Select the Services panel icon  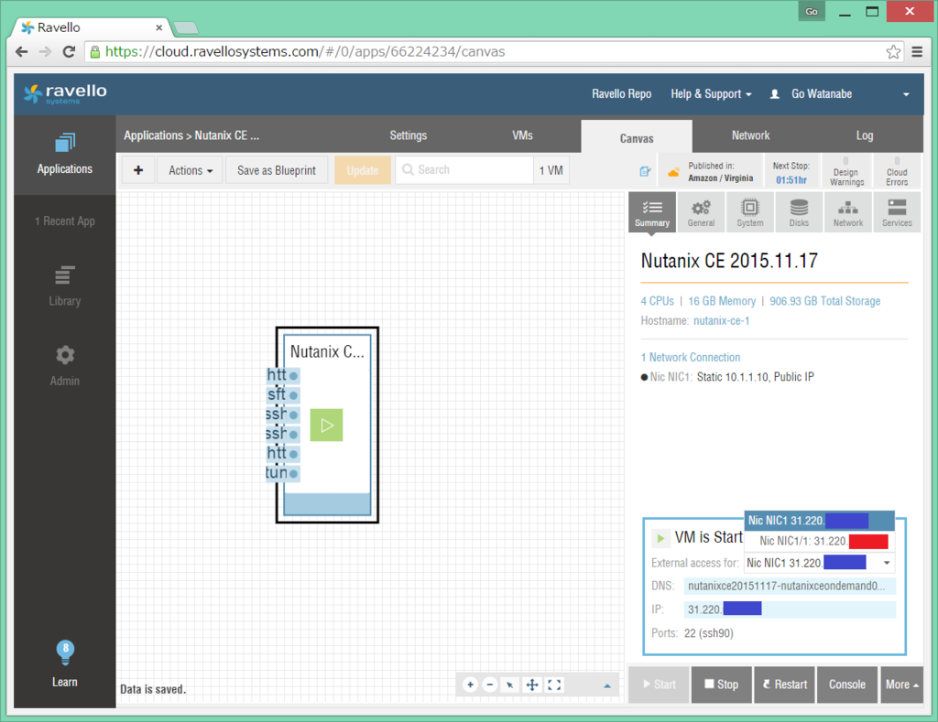coord(897,211)
